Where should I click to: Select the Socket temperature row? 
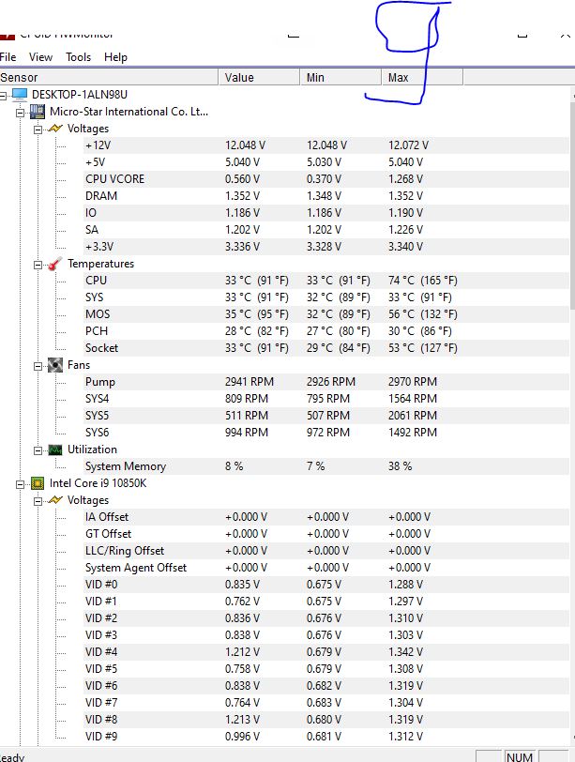coord(326,348)
